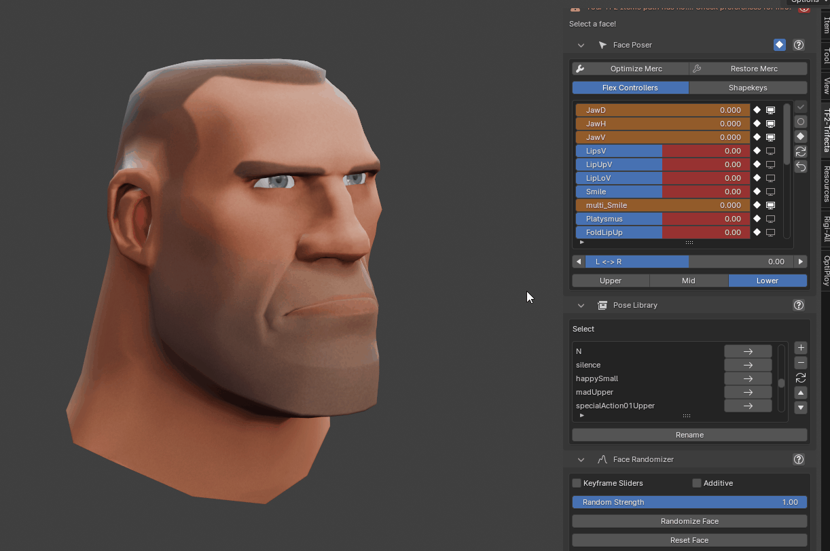Image resolution: width=830 pixels, height=551 pixels.
Task: Click the grayed checkmark icon beside flex list
Action: [801, 107]
